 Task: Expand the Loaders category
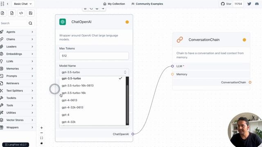[x=18, y=47]
